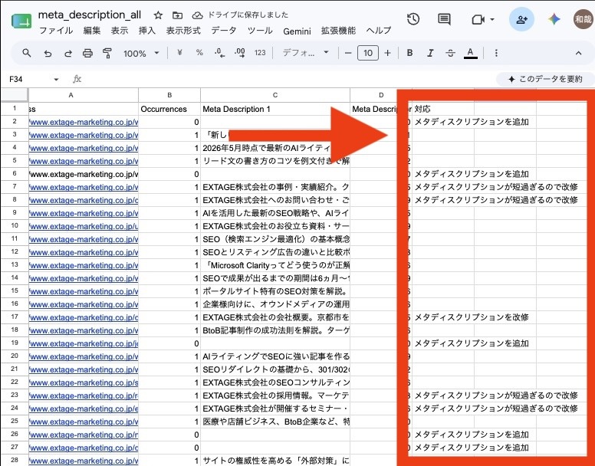The height and width of the screenshot is (466, 595).
Task: Open the ツール menu
Action: 260,31
